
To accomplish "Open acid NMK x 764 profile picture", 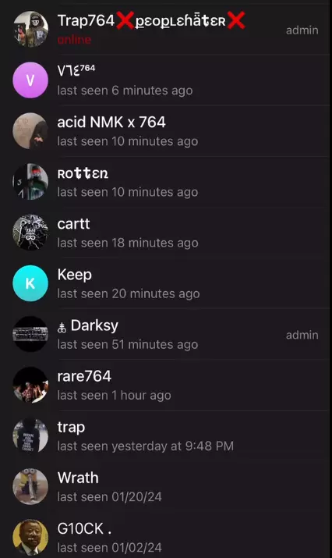I will 30,131.
